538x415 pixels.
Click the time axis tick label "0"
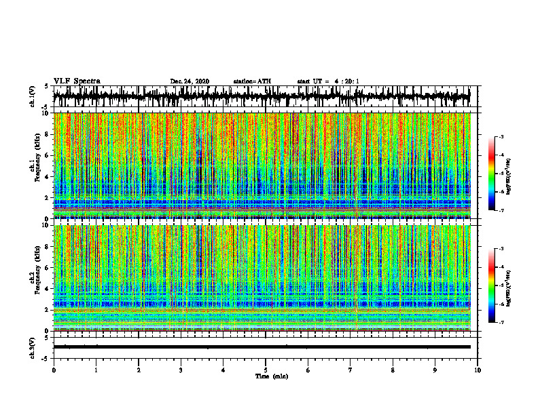click(x=54, y=370)
